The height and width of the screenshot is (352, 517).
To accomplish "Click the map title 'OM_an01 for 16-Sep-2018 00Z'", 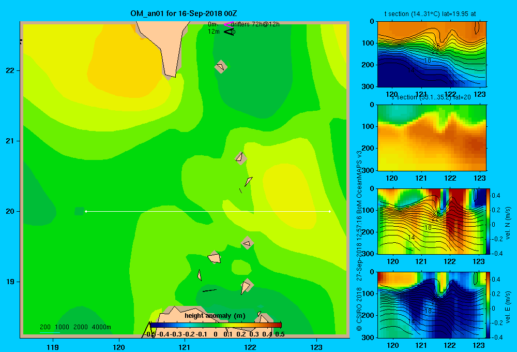I will (x=184, y=13).
